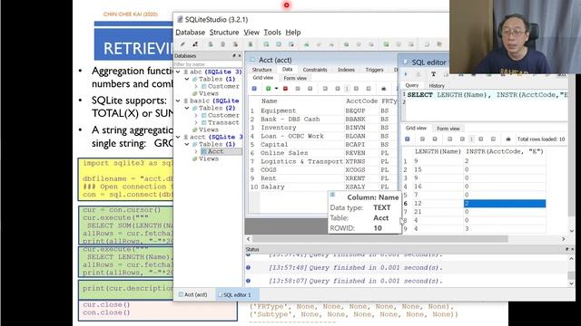Expand the Transact table node
The height and width of the screenshot is (326, 581).
coord(196,123)
